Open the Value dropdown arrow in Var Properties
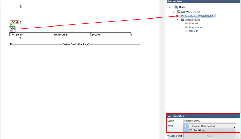 coord(234,128)
